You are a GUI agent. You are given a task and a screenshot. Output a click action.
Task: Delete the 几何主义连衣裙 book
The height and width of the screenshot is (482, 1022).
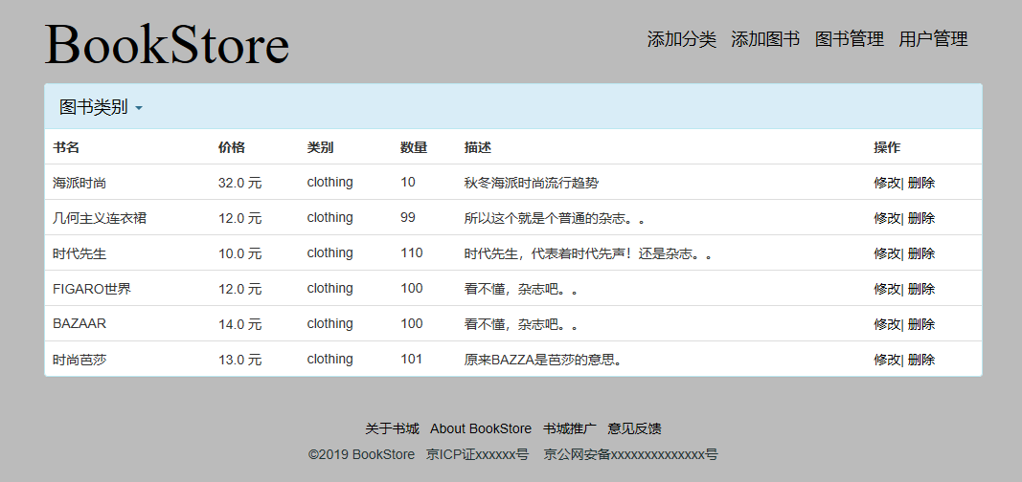click(x=921, y=218)
